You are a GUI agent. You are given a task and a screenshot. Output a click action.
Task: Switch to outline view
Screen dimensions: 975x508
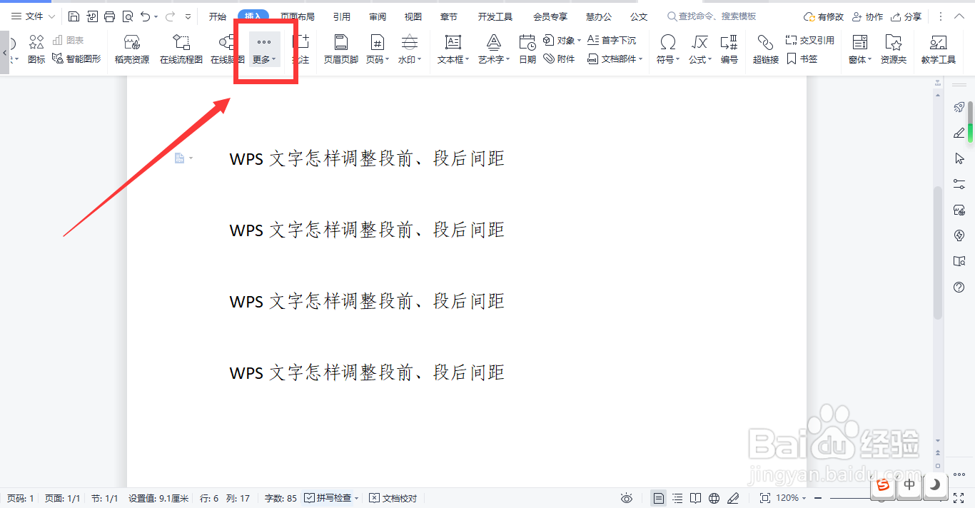tap(677, 498)
